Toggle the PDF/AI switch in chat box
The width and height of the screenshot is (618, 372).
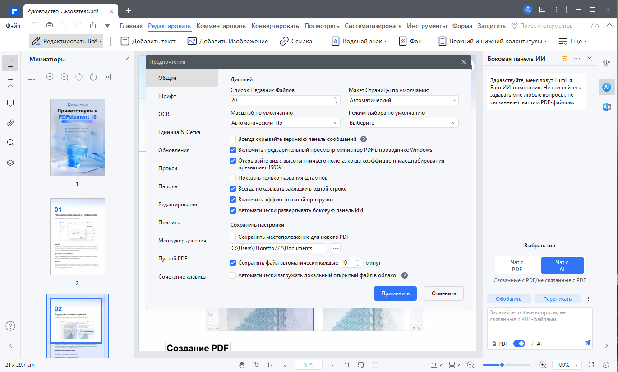tap(519, 344)
